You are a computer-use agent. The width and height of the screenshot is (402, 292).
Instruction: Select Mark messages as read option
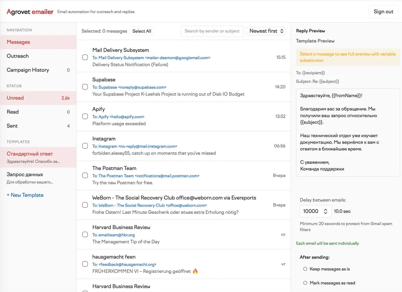point(305,283)
